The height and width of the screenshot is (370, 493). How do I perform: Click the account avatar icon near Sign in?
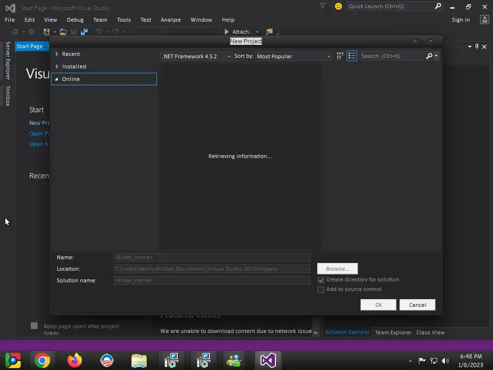[x=484, y=19]
